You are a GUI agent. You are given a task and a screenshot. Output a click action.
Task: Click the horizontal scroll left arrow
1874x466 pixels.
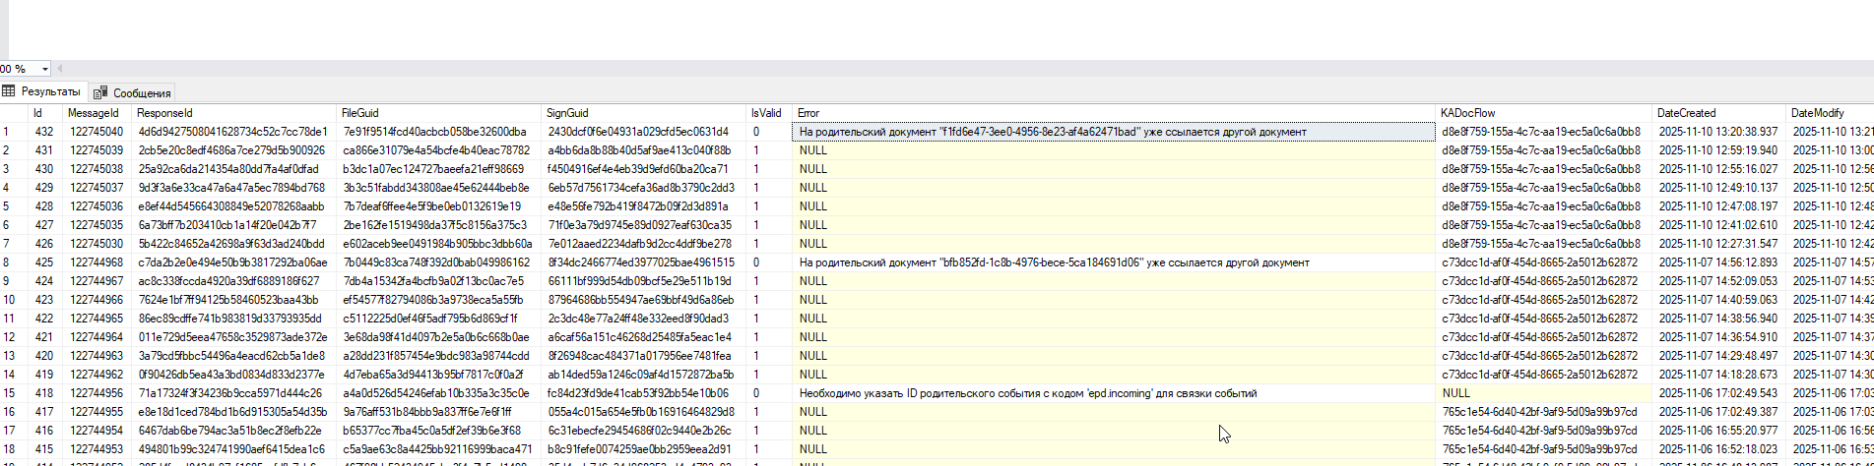pos(59,69)
